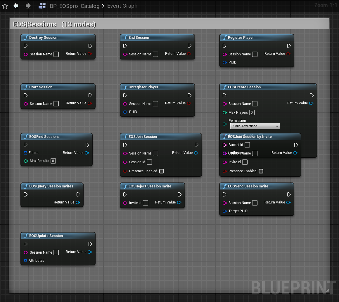
Task: Click Destroy Session input exec pin
Action: coord(26,46)
